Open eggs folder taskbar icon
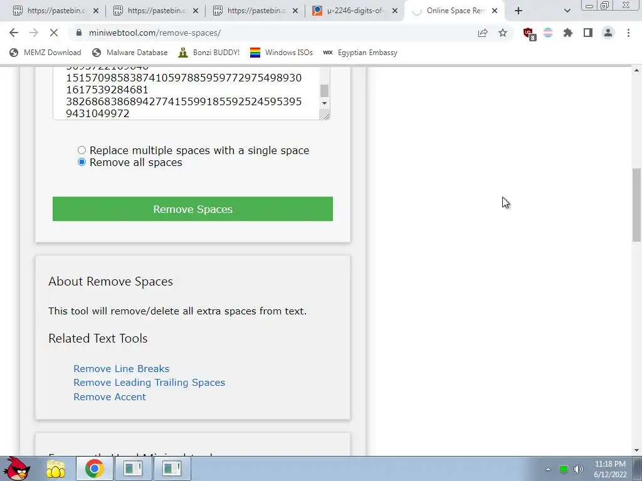 [x=56, y=468]
